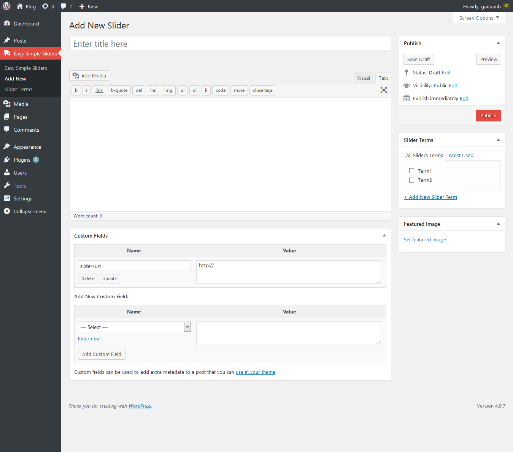The width and height of the screenshot is (513, 452).
Task: Click the user avatar next to gautamb
Action: coord(507,6)
